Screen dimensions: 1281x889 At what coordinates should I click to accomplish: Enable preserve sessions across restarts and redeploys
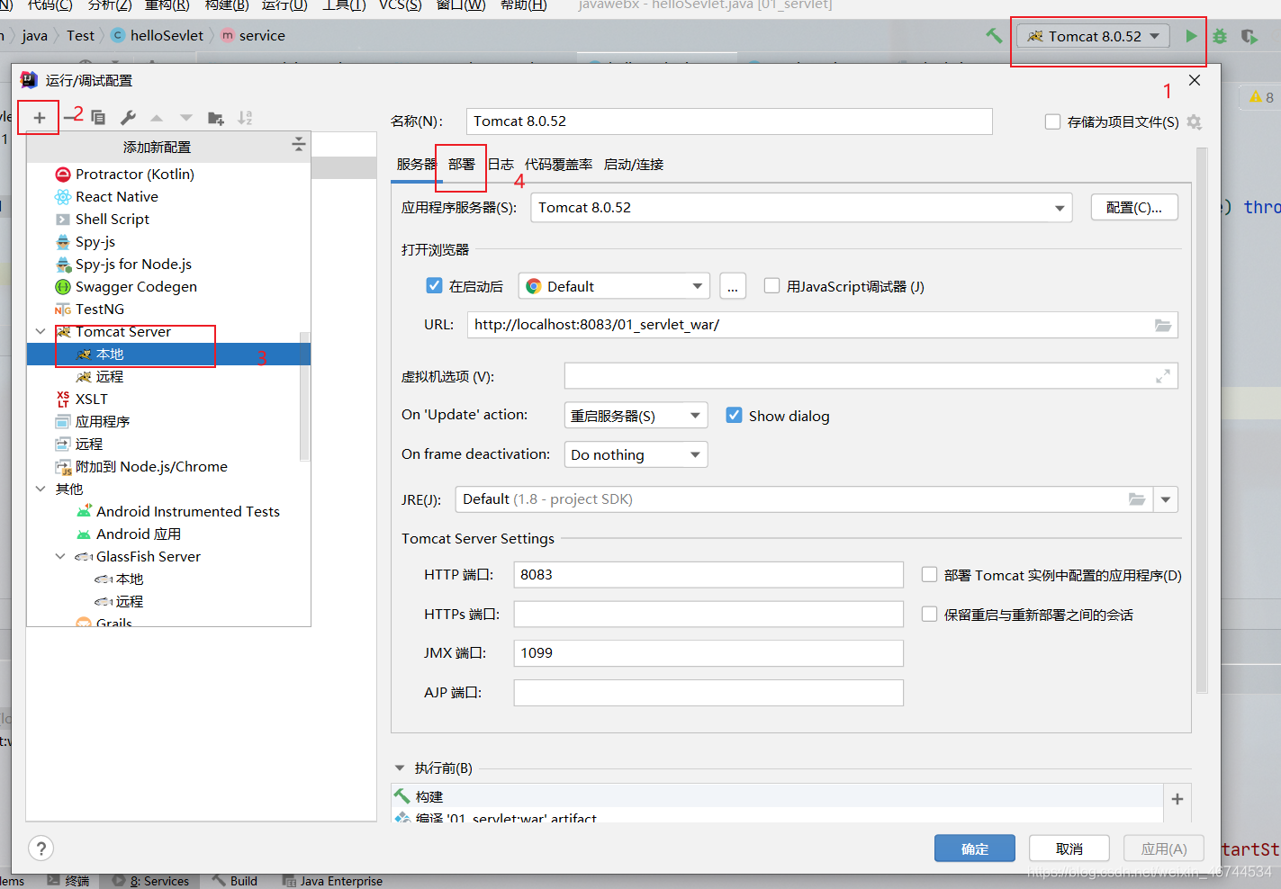point(930,614)
